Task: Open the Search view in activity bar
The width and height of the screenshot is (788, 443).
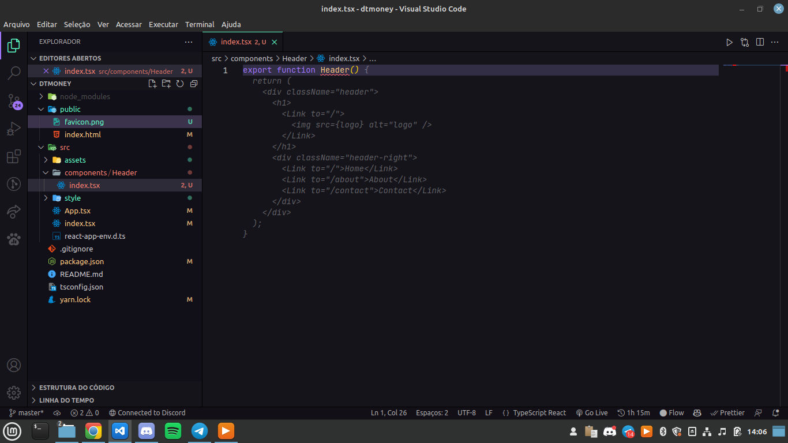Action: (14, 73)
